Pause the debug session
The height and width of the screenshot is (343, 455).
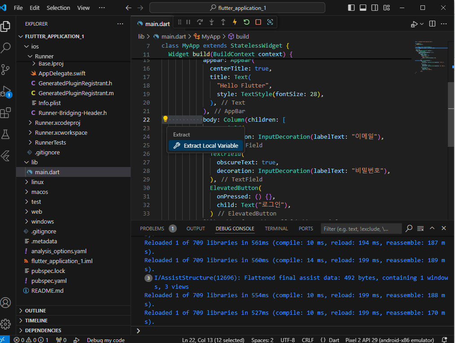(x=188, y=22)
